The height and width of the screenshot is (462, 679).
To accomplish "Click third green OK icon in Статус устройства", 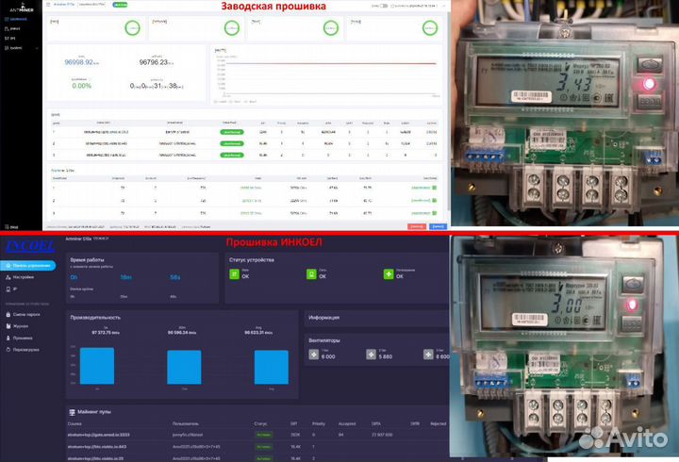I will click(x=389, y=274).
